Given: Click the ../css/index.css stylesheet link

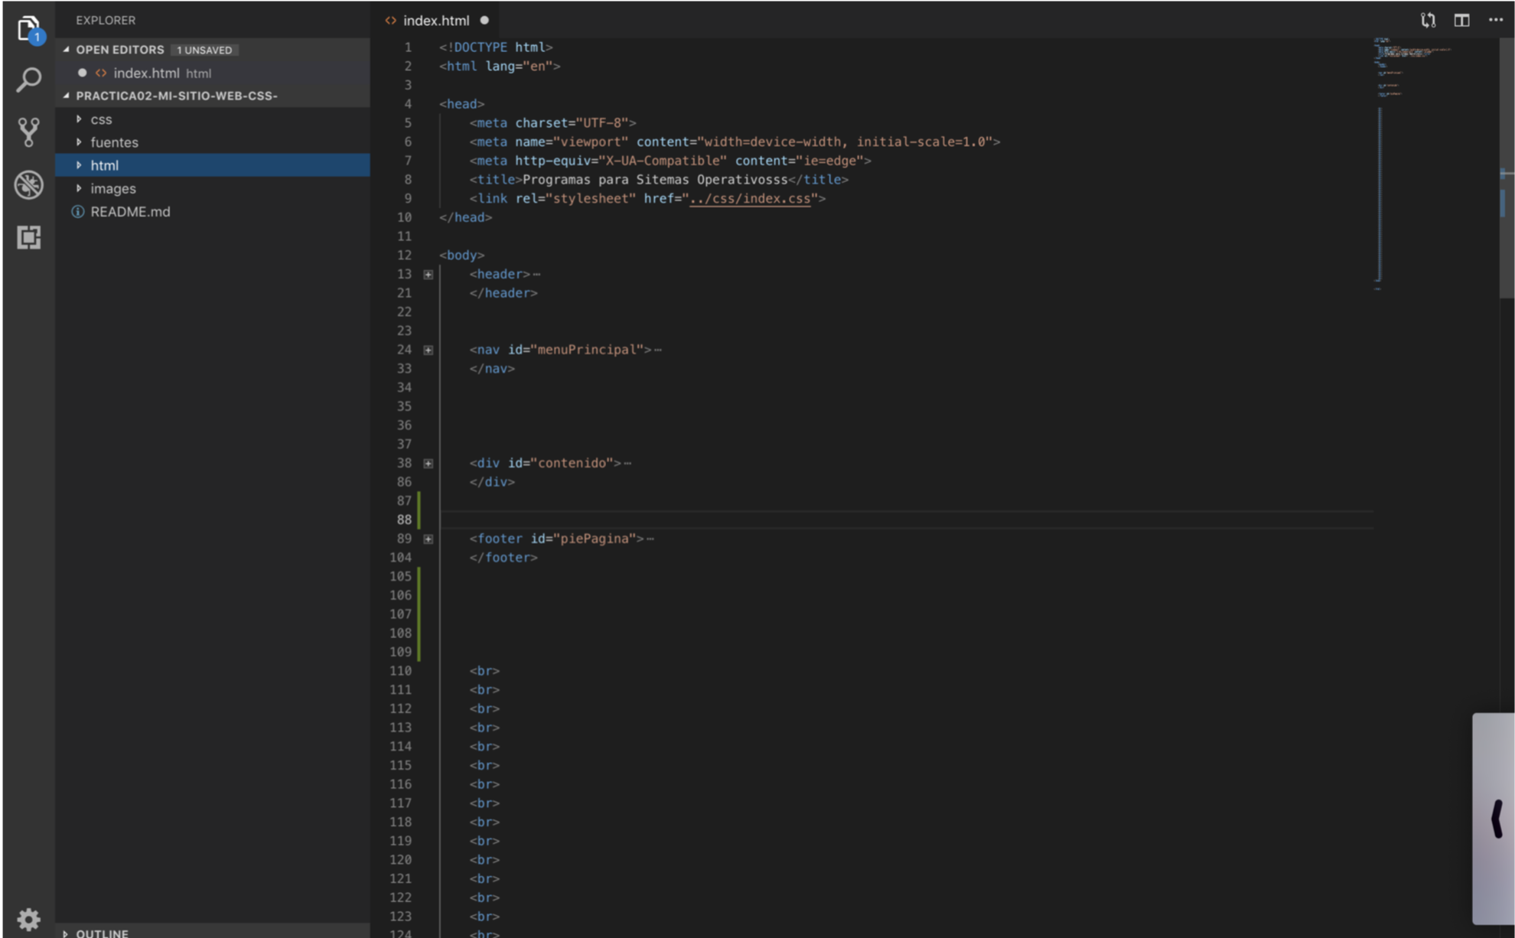Looking at the screenshot, I should click(x=751, y=198).
